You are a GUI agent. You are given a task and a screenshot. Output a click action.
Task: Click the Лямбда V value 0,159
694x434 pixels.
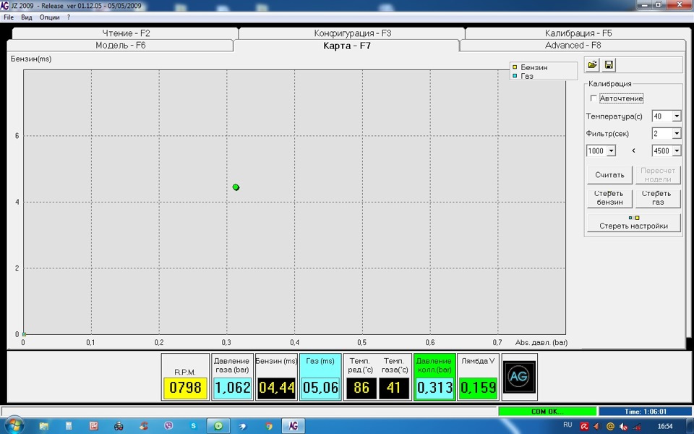coord(479,388)
